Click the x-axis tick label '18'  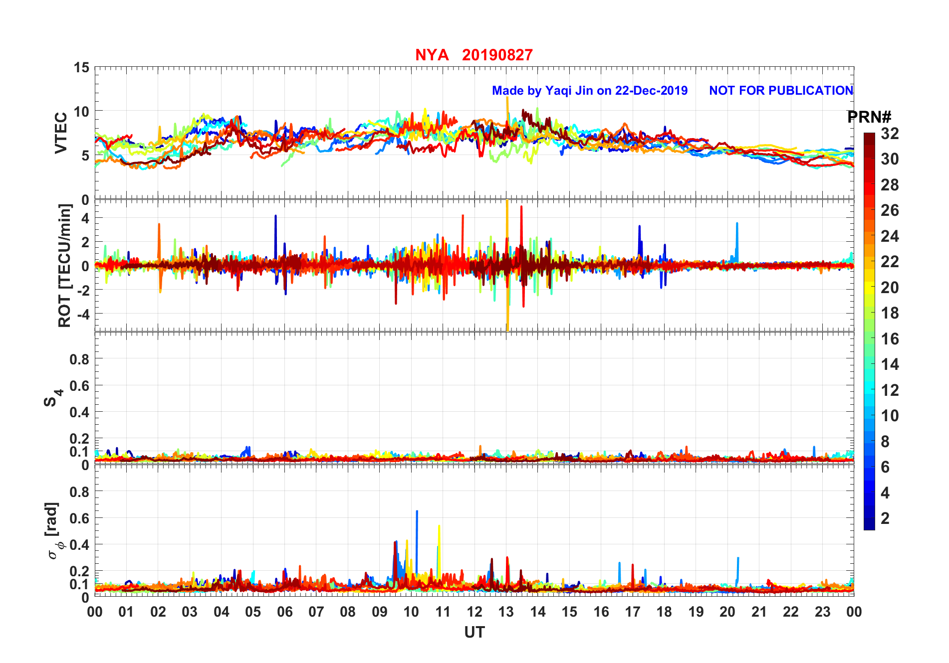[x=664, y=612]
